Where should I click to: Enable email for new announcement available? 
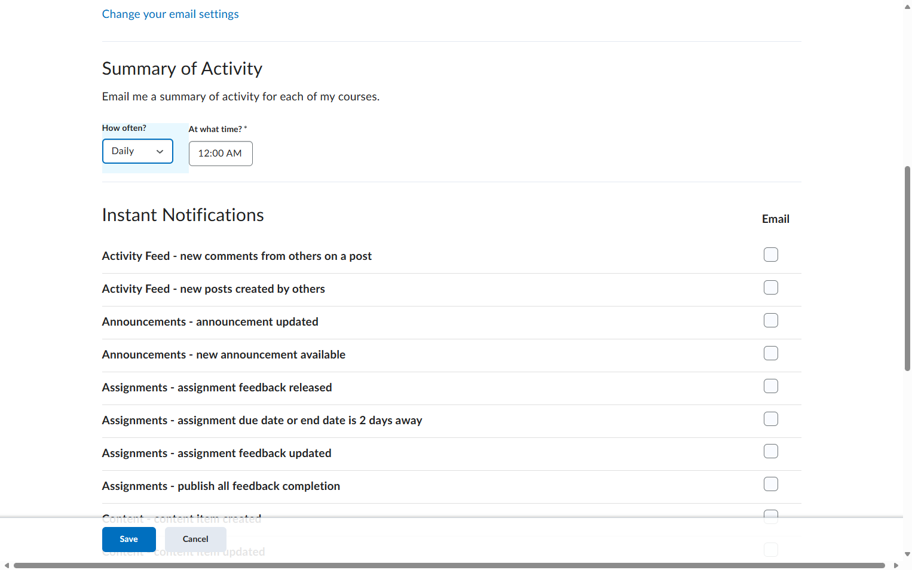771,353
